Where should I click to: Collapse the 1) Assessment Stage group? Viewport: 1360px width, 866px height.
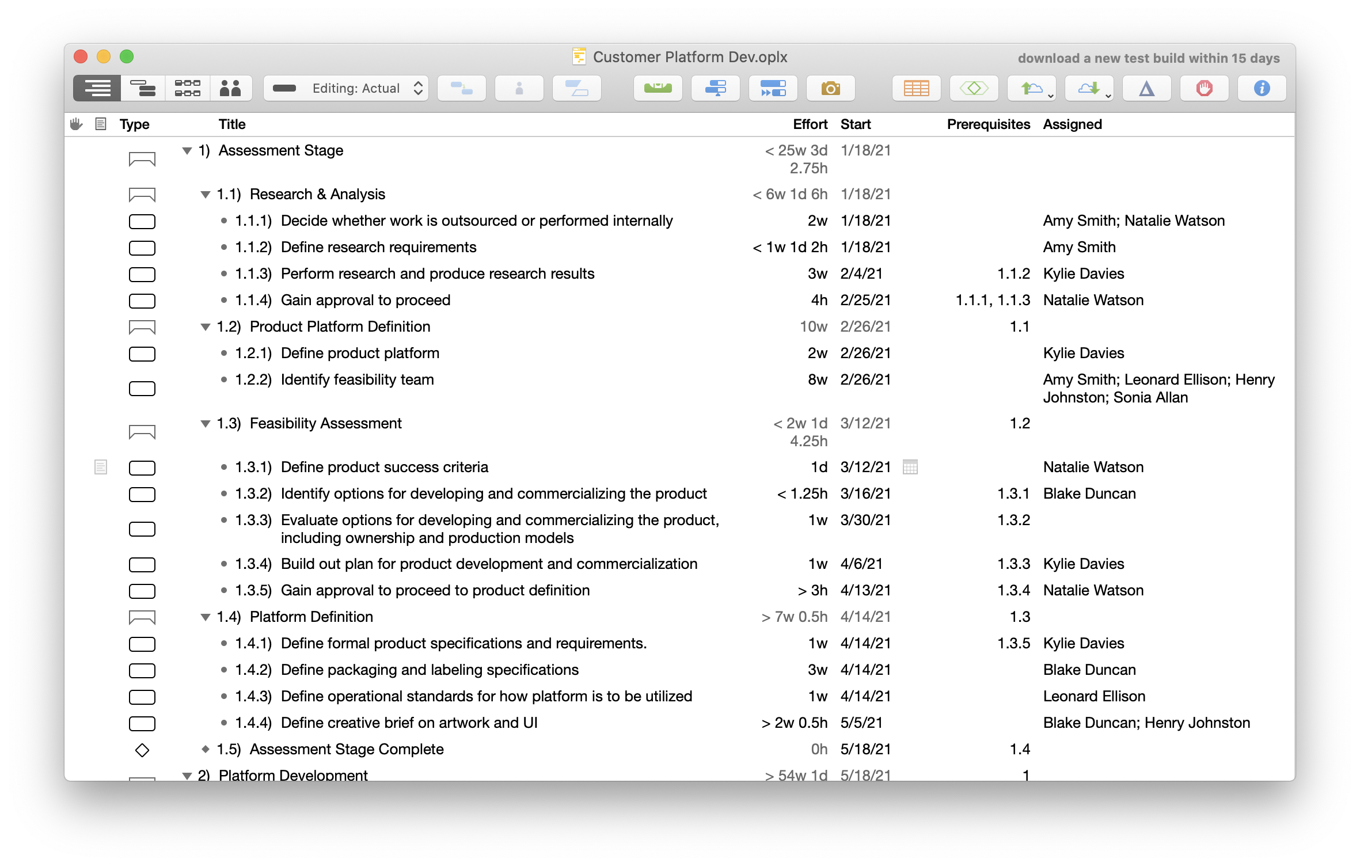pos(187,151)
